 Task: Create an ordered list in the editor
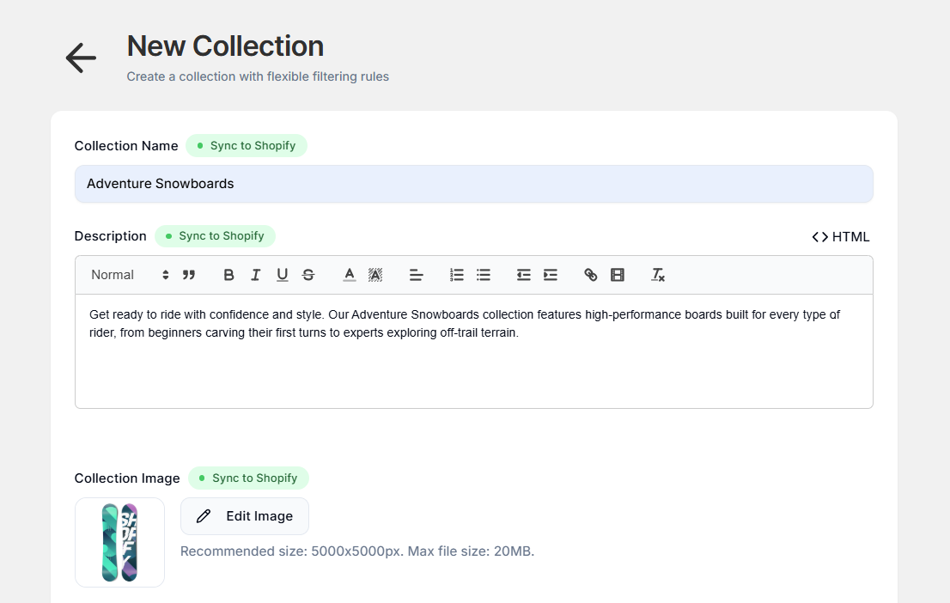click(x=456, y=274)
